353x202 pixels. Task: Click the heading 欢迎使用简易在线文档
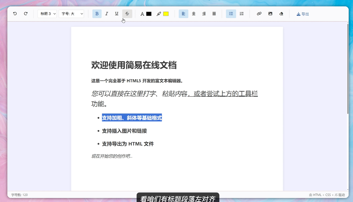click(134, 65)
